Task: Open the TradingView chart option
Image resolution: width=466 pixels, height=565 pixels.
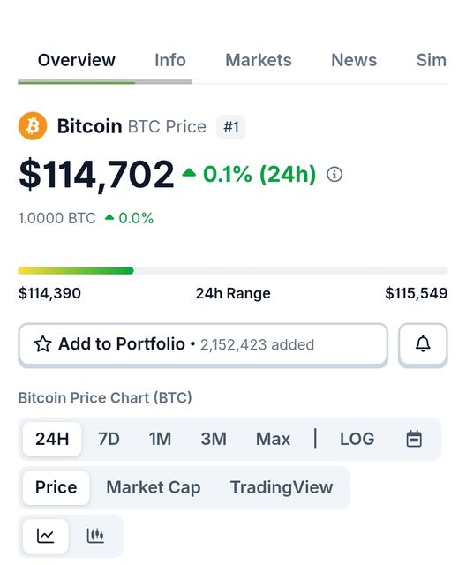Action: 282,487
